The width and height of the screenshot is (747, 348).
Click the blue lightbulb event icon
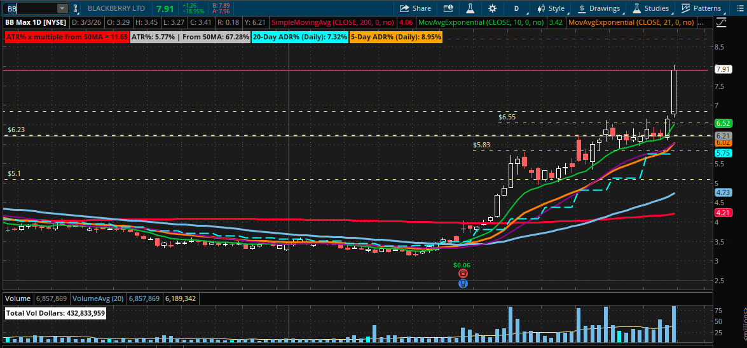click(463, 284)
